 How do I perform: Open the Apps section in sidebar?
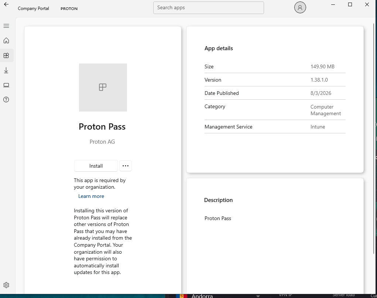click(x=6, y=55)
